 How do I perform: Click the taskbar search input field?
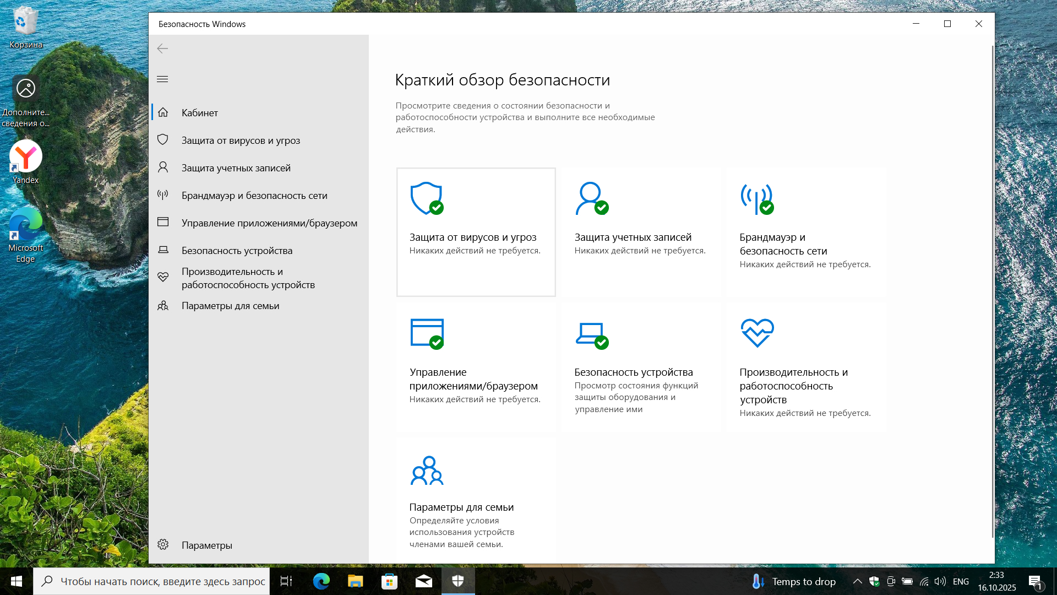tap(162, 581)
